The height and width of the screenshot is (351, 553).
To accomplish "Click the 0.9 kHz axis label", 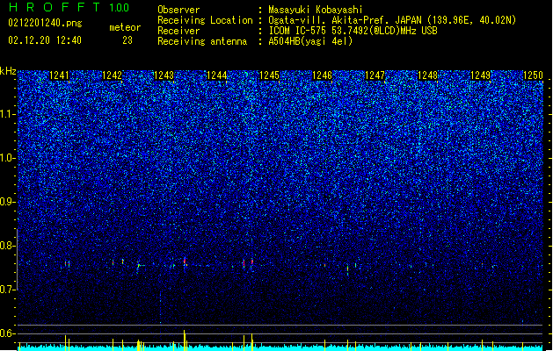I will point(8,202).
